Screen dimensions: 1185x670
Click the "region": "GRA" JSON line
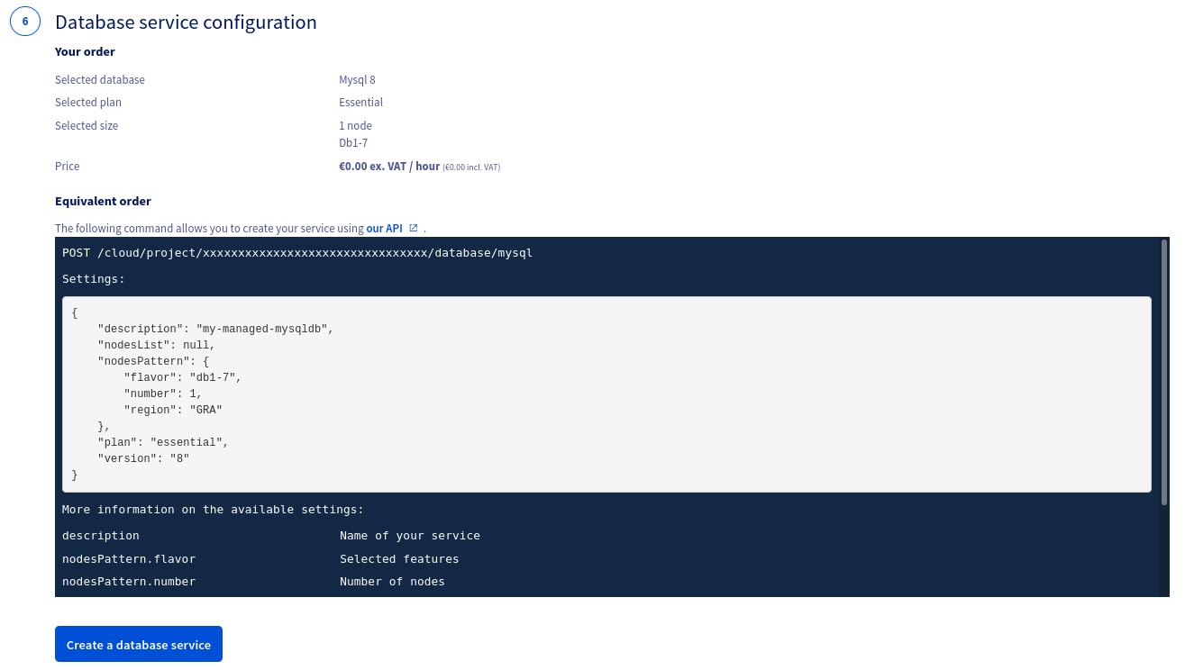click(173, 411)
